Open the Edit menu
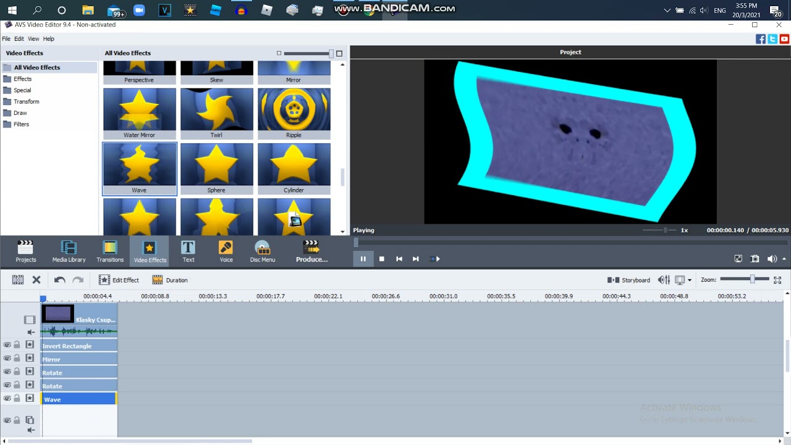This screenshot has height=445, width=791. tap(19, 39)
